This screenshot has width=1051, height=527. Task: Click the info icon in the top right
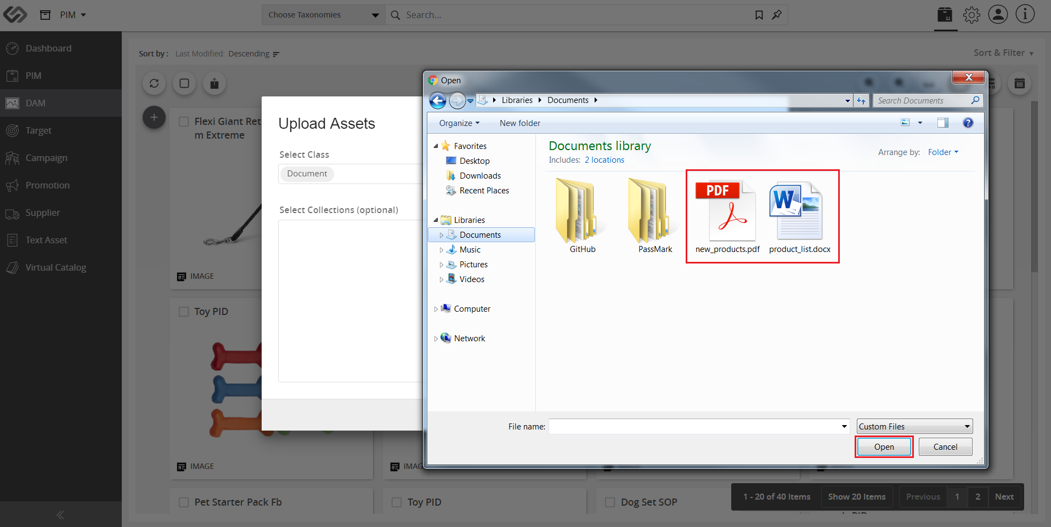point(1025,15)
